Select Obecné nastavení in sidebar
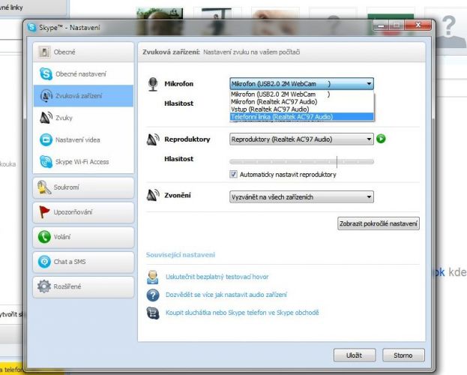Screen dimensions: 467x375 pos(83,74)
